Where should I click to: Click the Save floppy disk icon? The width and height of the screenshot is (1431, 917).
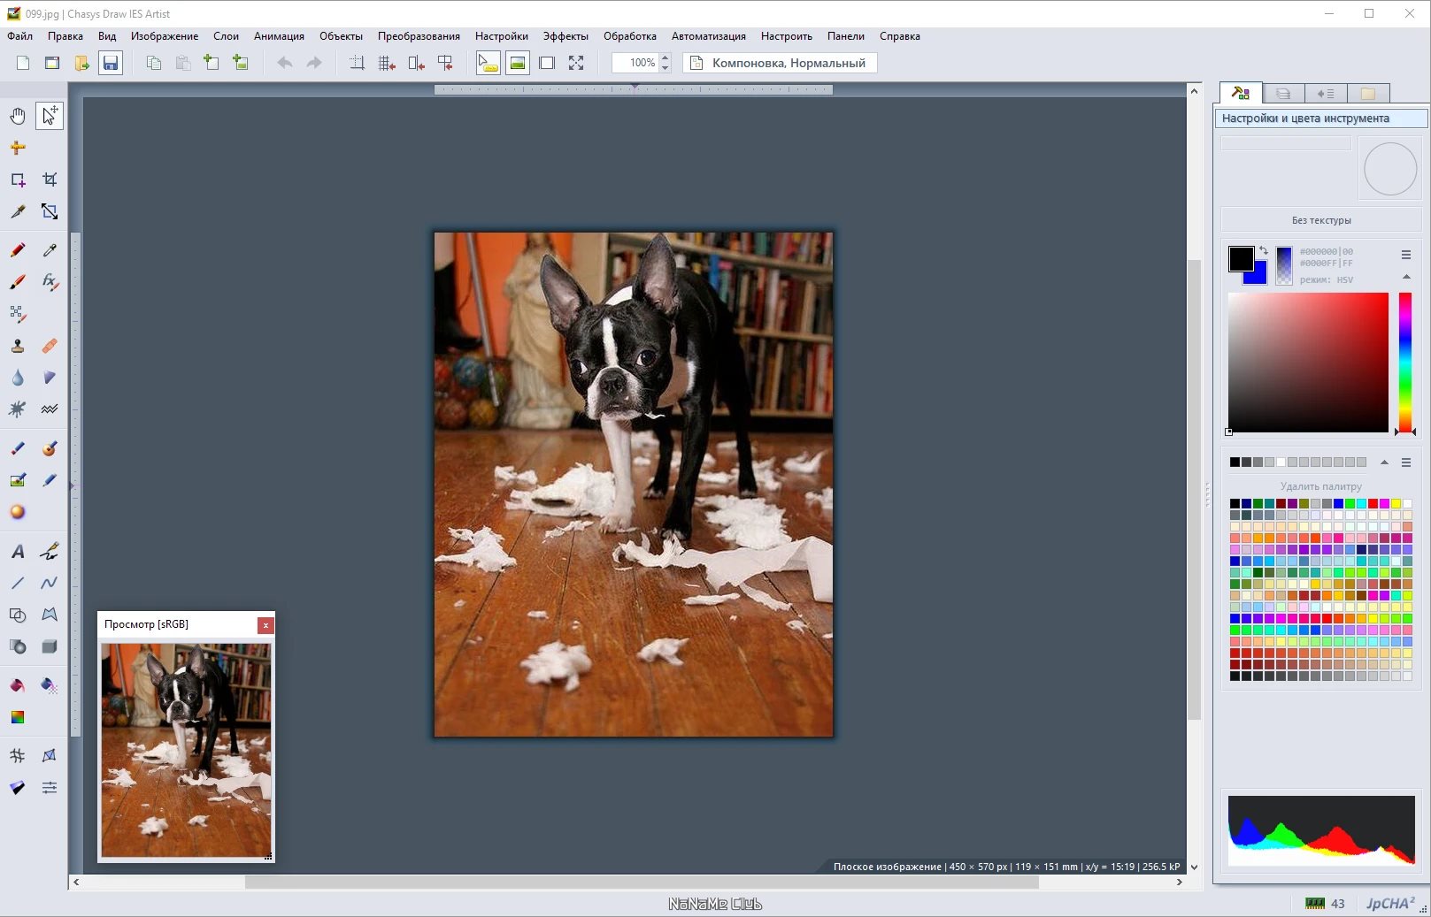coord(110,63)
